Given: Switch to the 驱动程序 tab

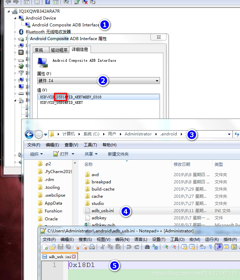Looking at the screenshot, I should pos(59,50).
